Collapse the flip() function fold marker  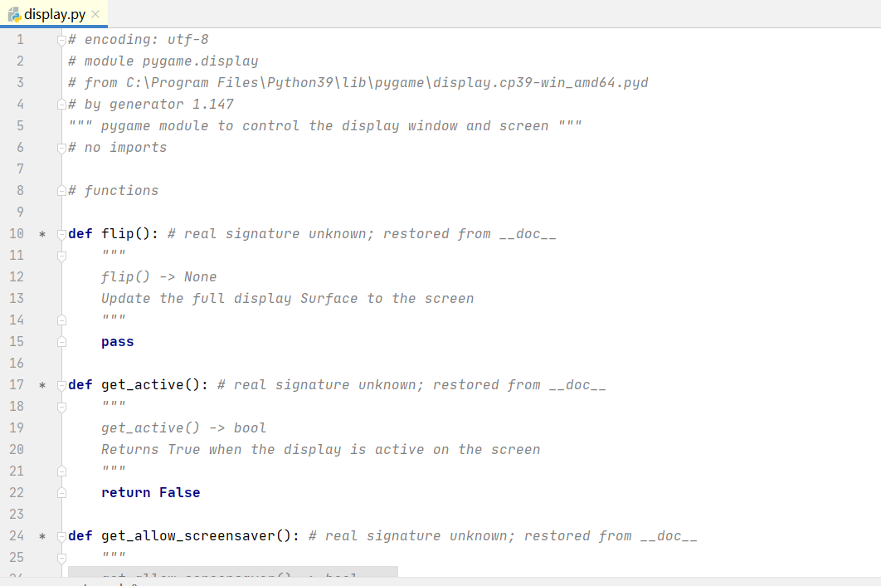(62, 235)
